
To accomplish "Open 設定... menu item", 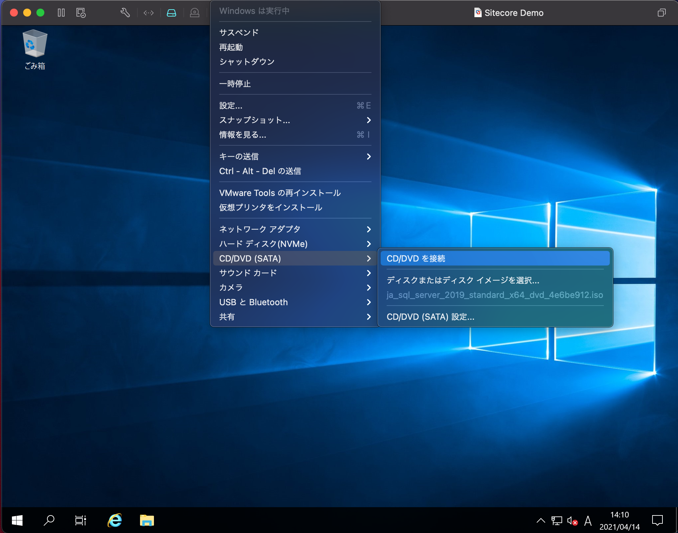I will click(x=295, y=105).
